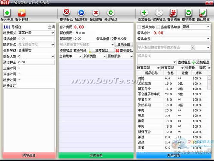Click the 餐品退餐 icon
This screenshot has height=161, width=214.
pos(96,12)
